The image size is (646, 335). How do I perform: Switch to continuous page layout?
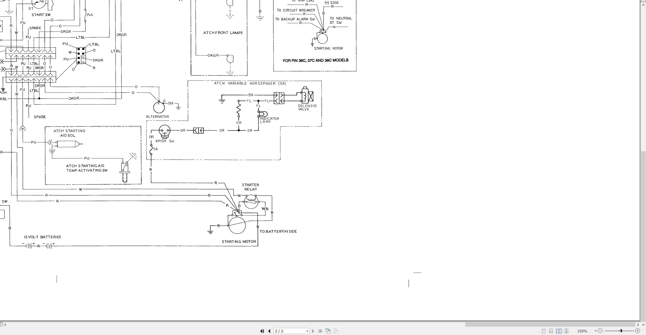coord(551,331)
